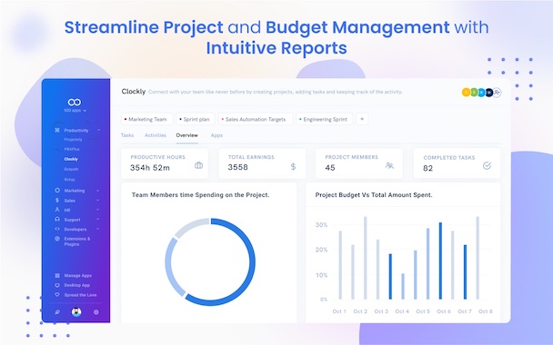Click the Productivity category icon
Screen dimensions: 553x345
tap(57, 130)
